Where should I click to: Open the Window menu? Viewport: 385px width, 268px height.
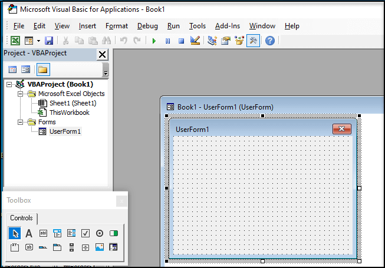click(262, 26)
